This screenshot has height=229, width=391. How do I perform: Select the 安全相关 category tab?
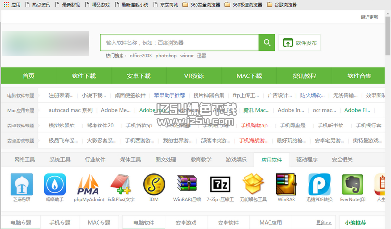tap(342, 160)
